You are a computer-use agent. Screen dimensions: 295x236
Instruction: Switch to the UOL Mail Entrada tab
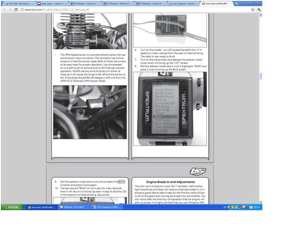pyautogui.click(x=19, y=3)
